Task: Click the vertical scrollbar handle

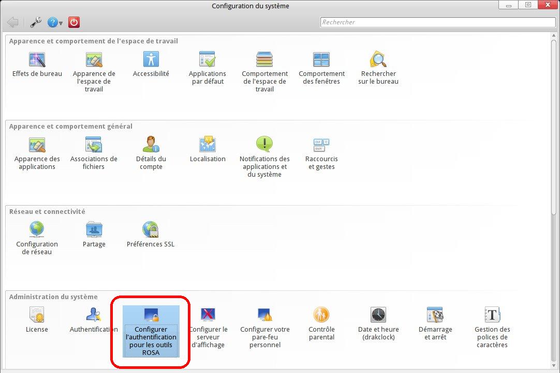Action: (x=554, y=127)
